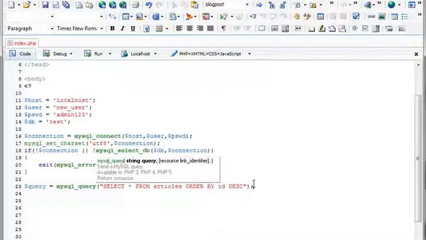Click the bulleted list icon
The image size is (426, 240).
click(405, 17)
